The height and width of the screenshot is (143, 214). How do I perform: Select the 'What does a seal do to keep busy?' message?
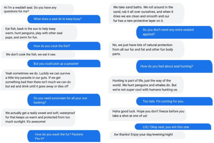64,19
